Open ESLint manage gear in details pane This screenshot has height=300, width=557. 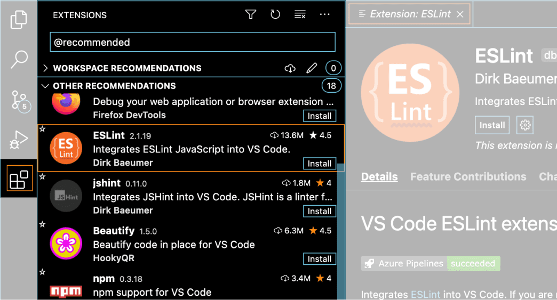coord(525,125)
